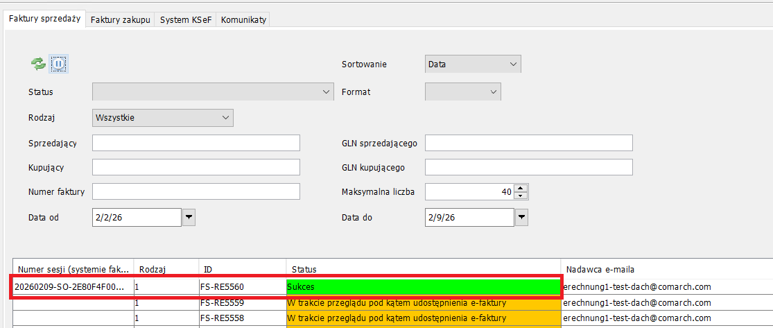Select session number 20260209-SO-2E80F4F00 cell

click(x=73, y=286)
